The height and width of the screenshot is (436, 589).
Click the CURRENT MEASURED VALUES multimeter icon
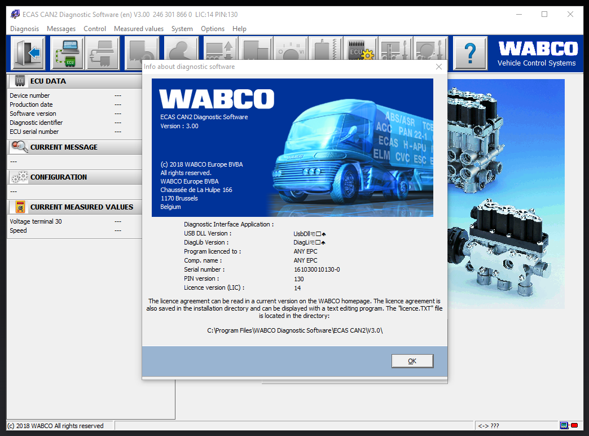(x=20, y=207)
